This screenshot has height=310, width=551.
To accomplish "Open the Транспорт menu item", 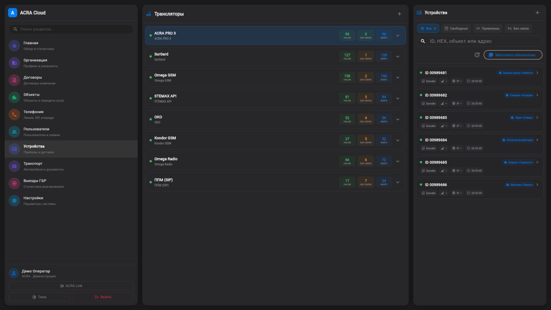I will [71, 166].
